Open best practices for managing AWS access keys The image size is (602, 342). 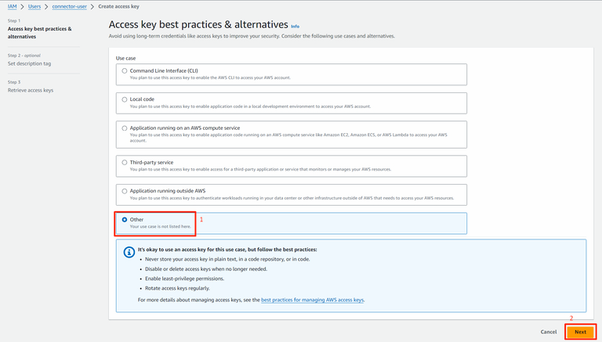pyautogui.click(x=313, y=300)
